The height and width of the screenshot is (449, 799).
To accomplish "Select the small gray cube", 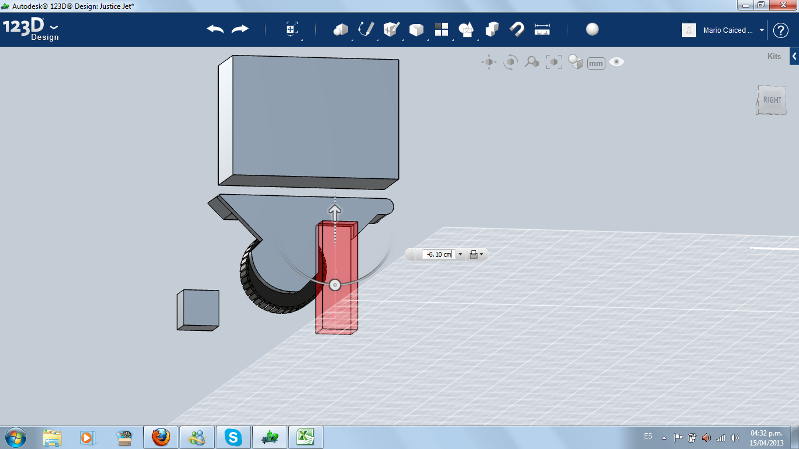I will (x=198, y=310).
